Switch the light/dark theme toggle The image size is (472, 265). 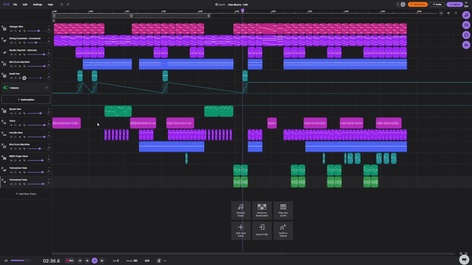[400, 4]
